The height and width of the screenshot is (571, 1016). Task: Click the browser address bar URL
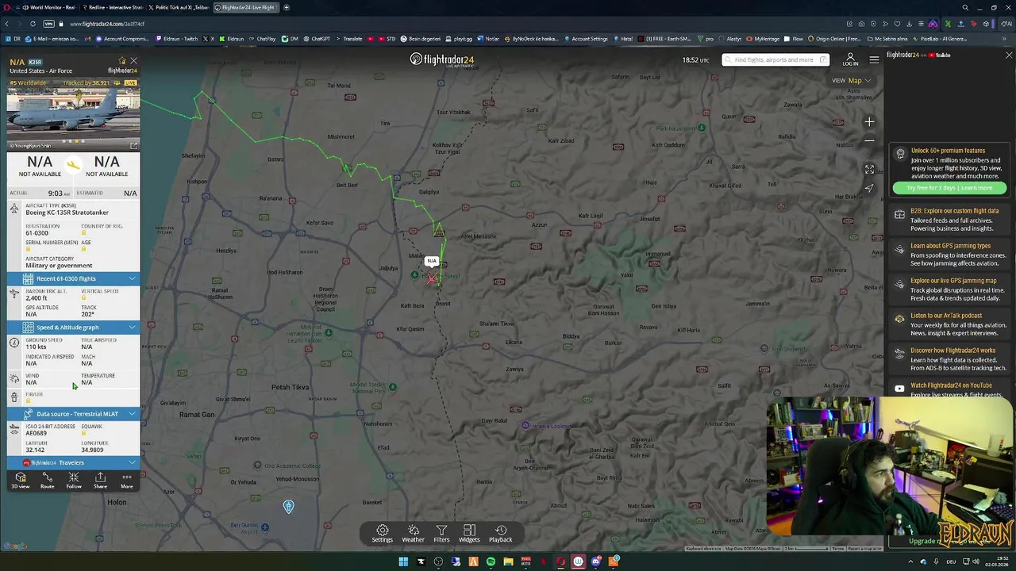106,24
